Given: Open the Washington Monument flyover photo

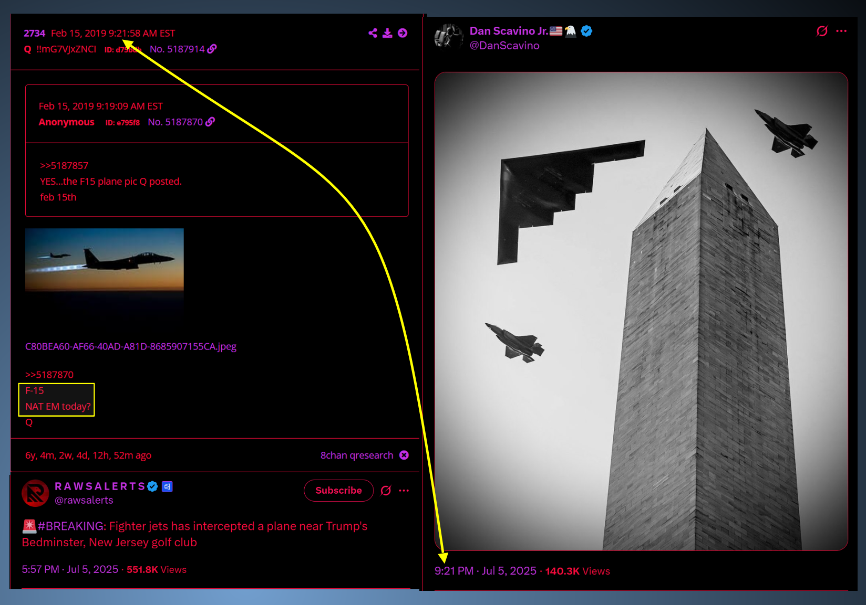Looking at the screenshot, I should pos(641,311).
